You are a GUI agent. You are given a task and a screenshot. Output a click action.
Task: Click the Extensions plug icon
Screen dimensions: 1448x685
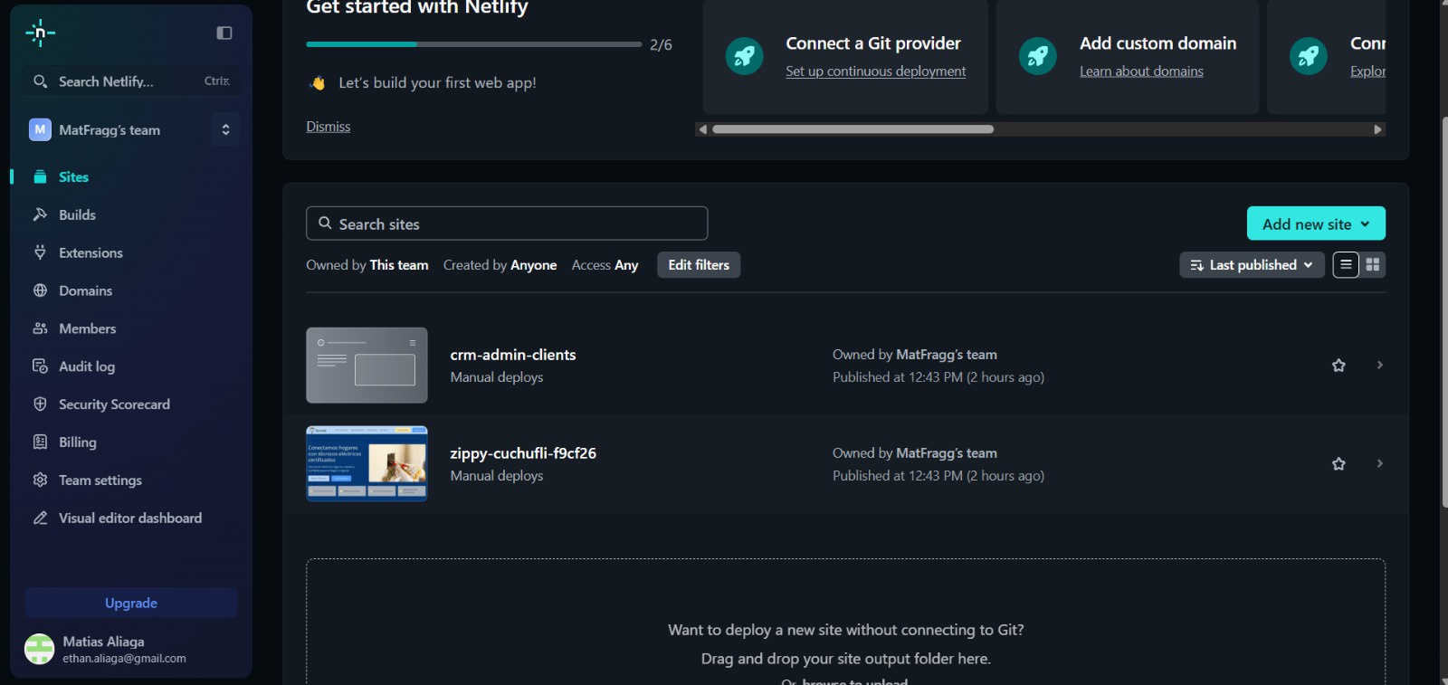tap(40, 252)
